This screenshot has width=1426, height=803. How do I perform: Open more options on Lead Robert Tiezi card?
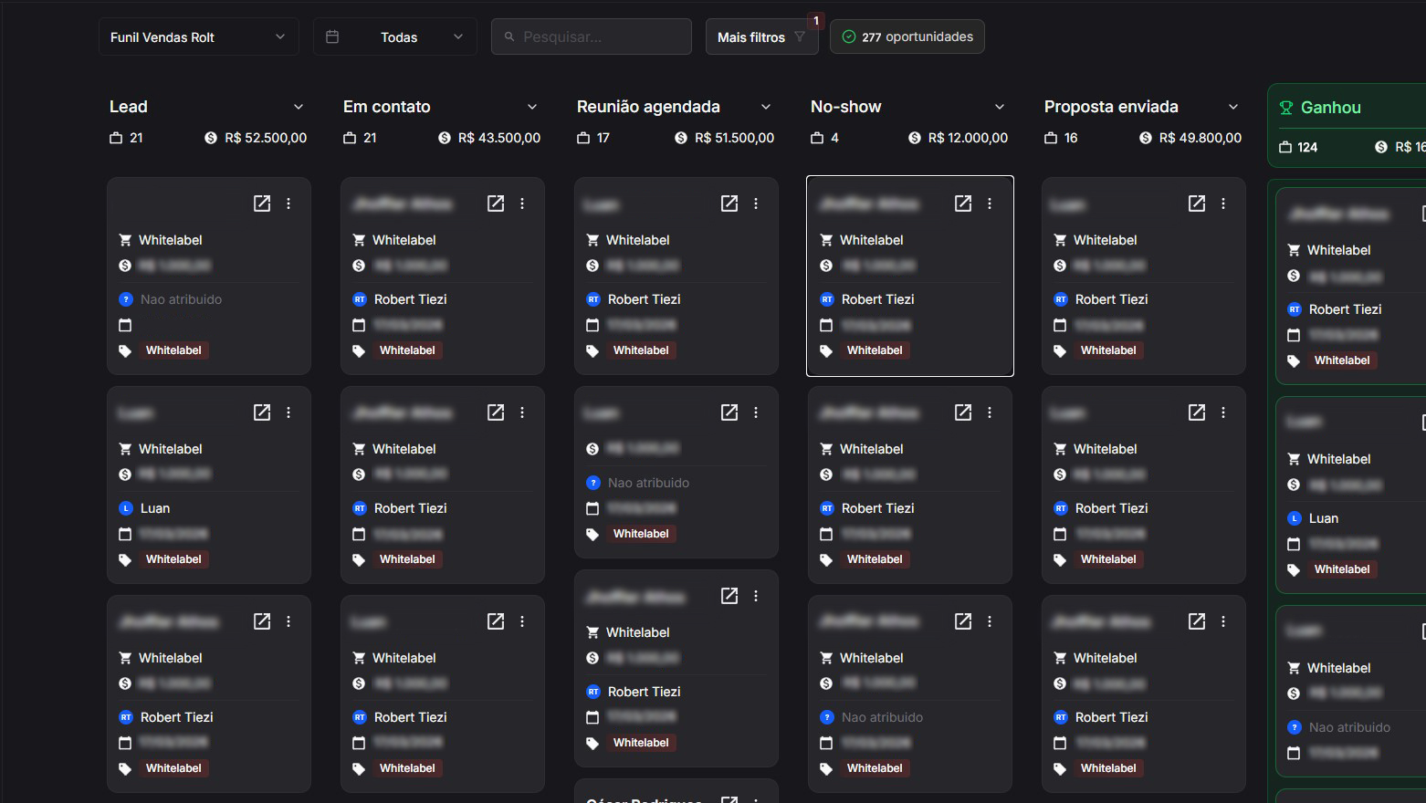[x=288, y=621]
